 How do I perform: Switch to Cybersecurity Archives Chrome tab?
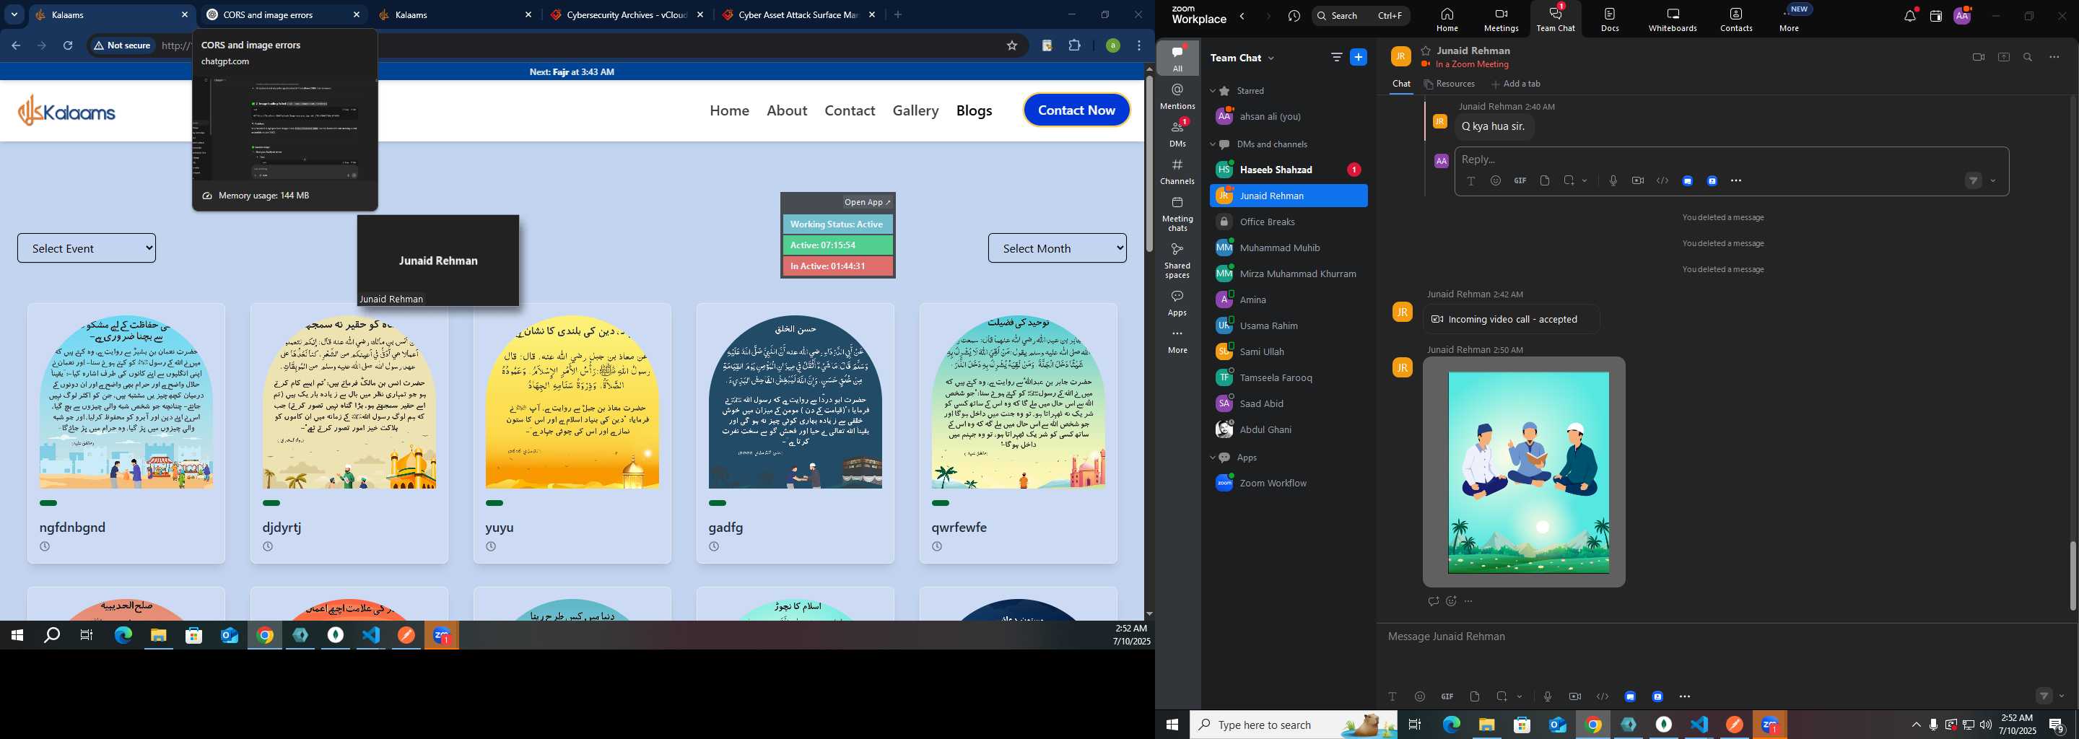pos(627,14)
